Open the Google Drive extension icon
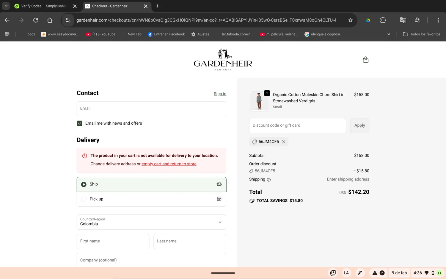The width and height of the screenshot is (446, 279). click(368, 20)
